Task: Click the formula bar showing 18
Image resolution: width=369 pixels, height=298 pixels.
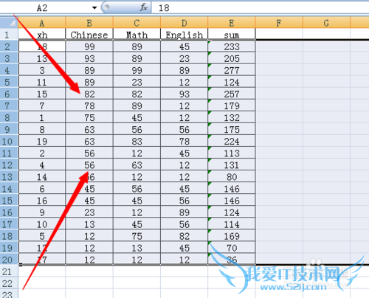Action: tap(260, 7)
